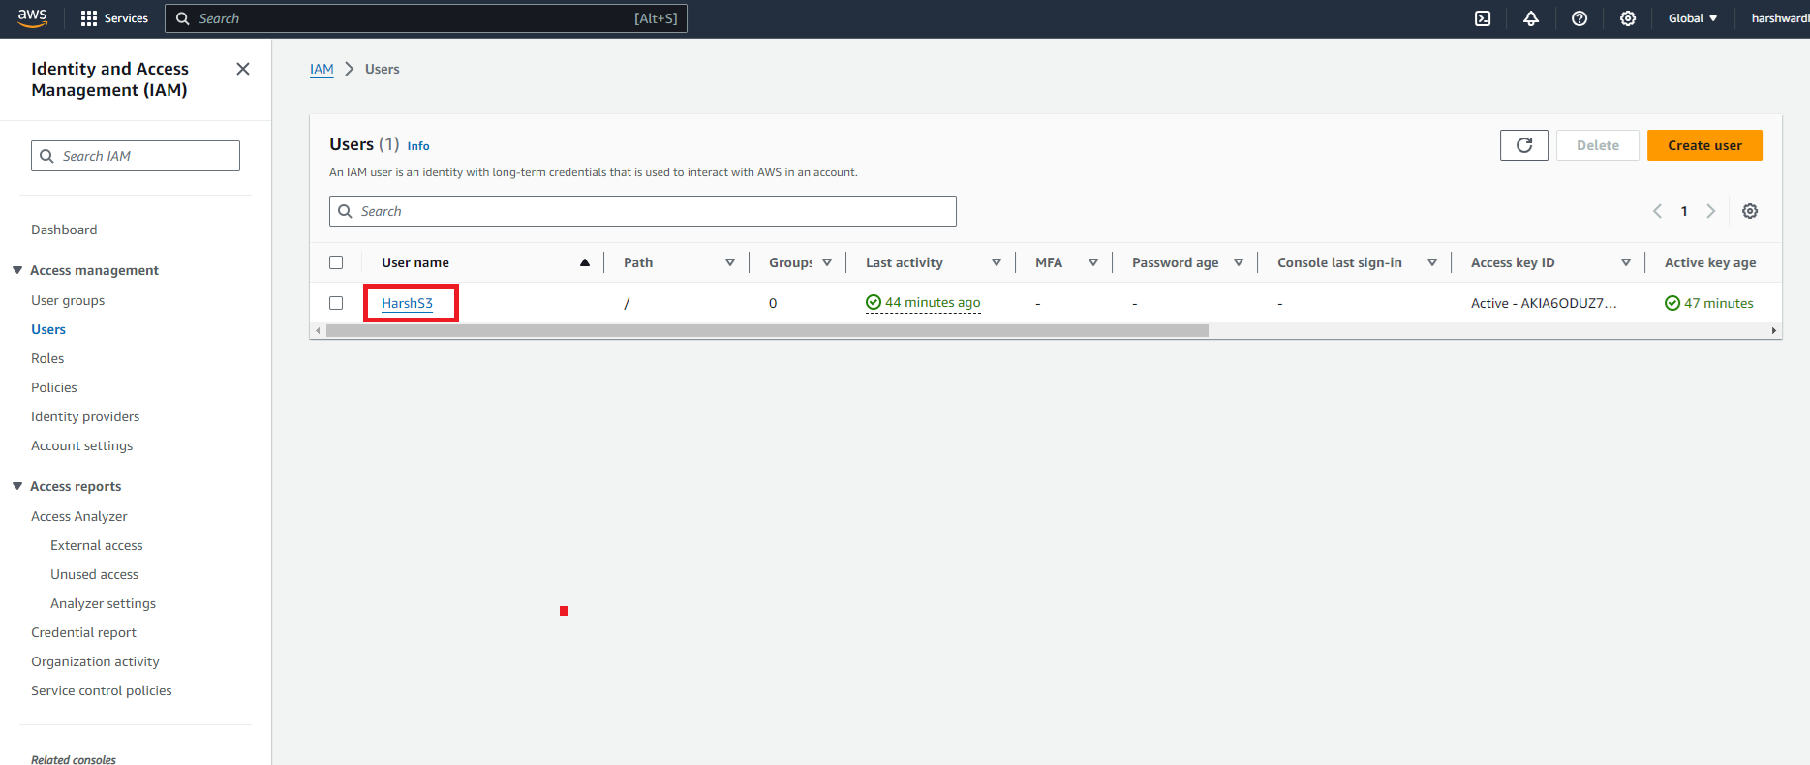Tick the select-all users checkbox
The width and height of the screenshot is (1810, 765).
[x=336, y=262]
